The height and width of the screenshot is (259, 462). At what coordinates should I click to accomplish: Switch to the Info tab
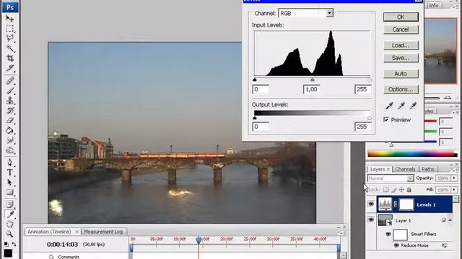[x=433, y=5]
